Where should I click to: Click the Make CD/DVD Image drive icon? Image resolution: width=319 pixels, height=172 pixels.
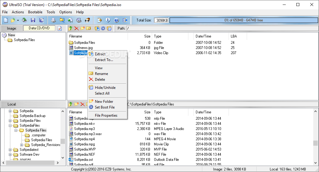click(53, 20)
